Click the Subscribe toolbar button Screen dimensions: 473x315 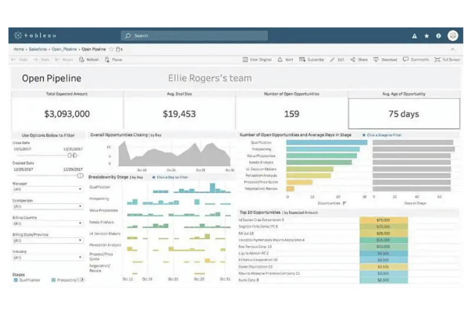(x=312, y=60)
